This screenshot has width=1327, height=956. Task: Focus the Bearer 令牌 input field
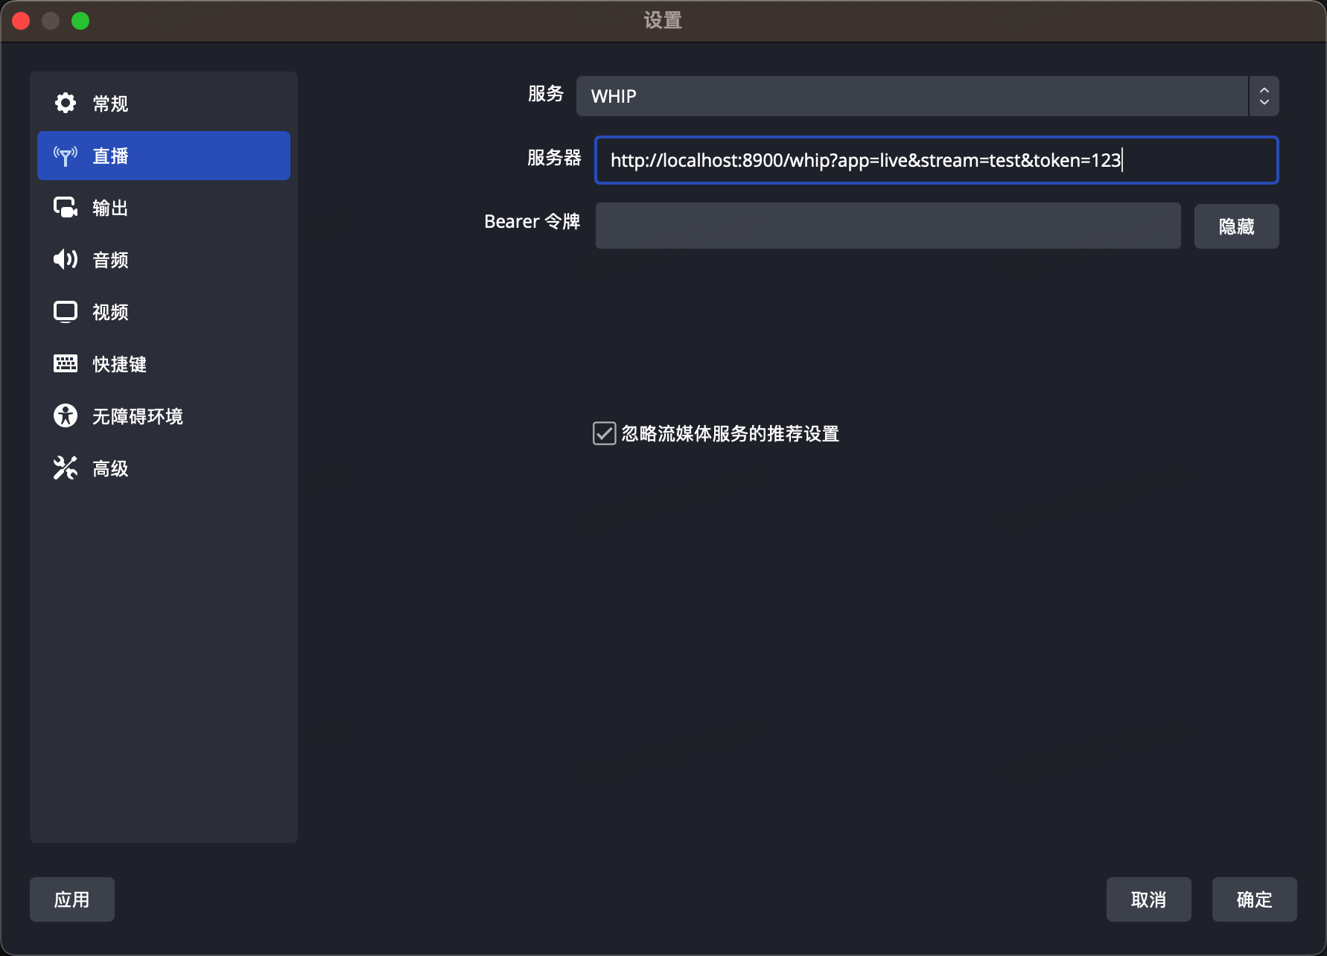(x=888, y=226)
